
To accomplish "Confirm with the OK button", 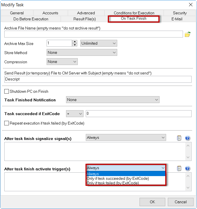I will click(152, 202).
